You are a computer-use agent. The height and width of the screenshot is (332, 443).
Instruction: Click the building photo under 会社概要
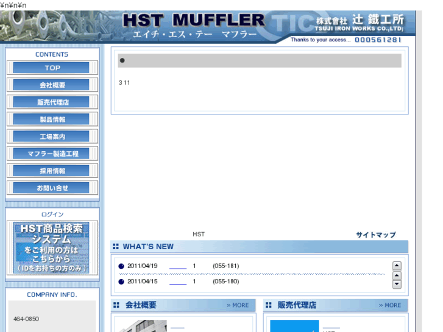143,326
